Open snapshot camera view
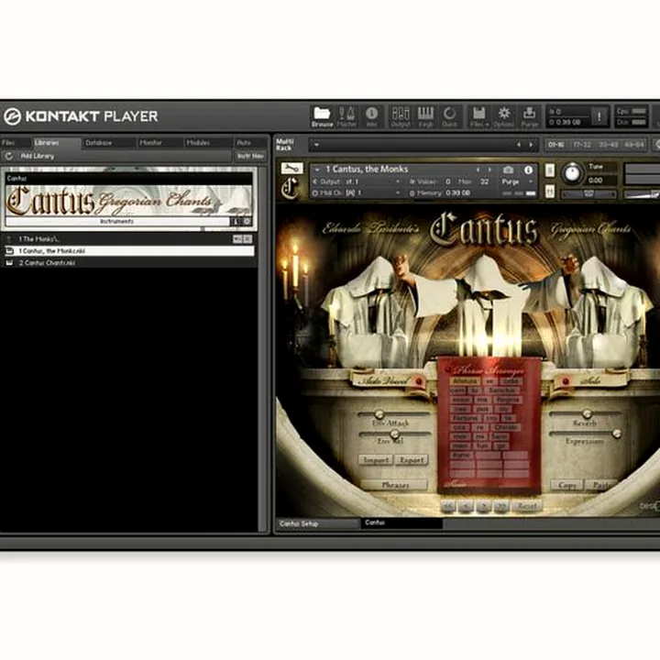This screenshot has width=660, height=660. coord(508,170)
